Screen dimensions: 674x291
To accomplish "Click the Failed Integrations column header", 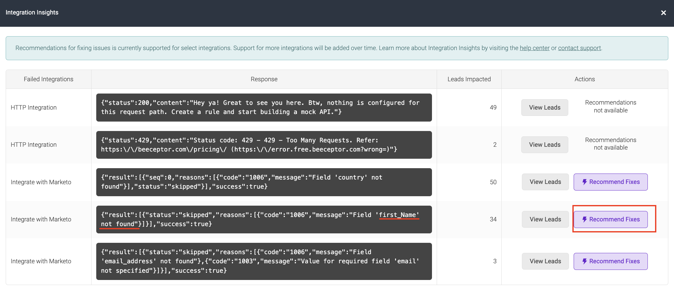I will tap(49, 79).
